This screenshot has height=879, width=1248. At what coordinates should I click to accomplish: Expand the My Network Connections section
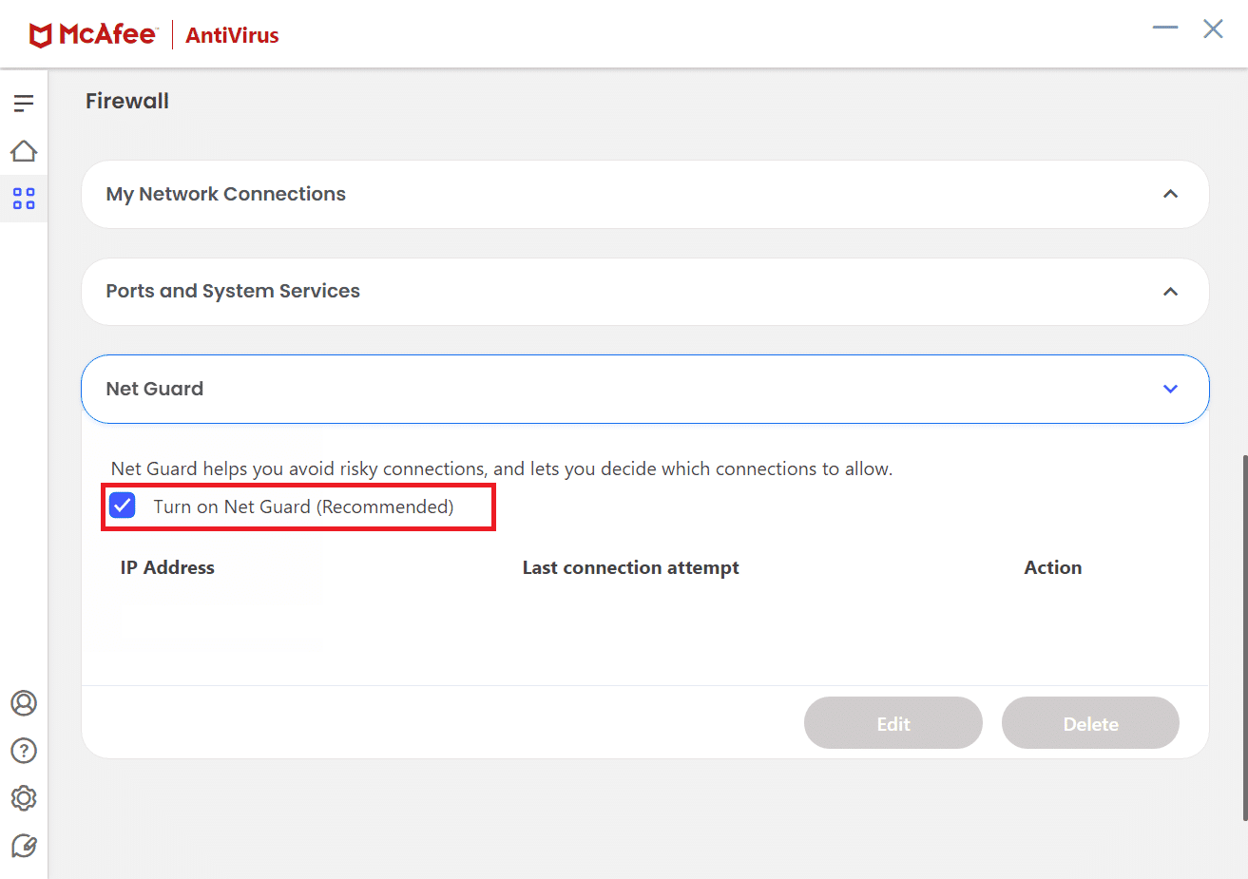click(1171, 193)
